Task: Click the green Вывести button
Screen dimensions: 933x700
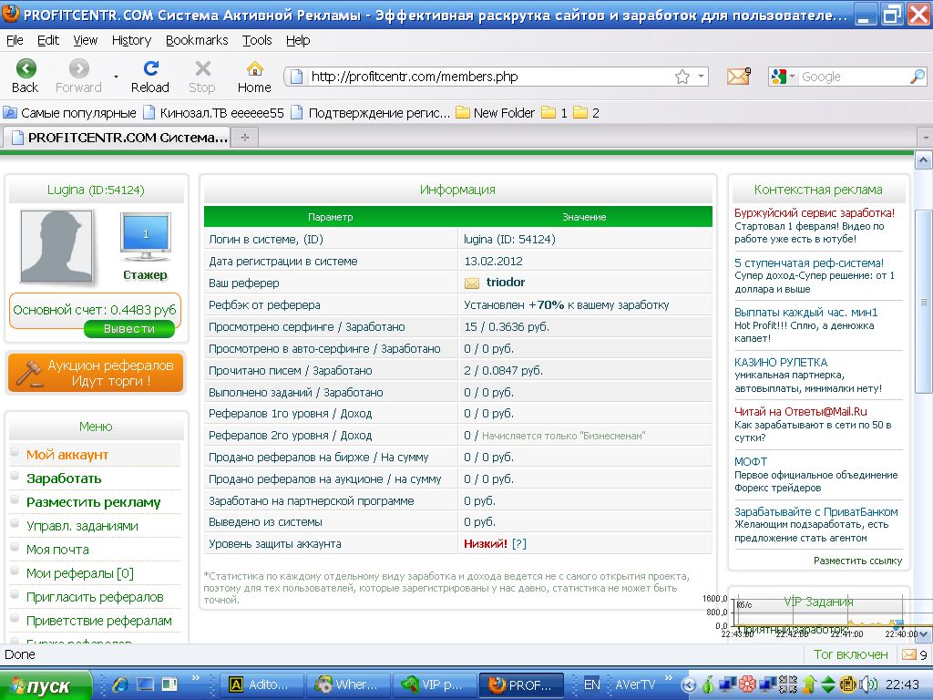Action: (129, 328)
